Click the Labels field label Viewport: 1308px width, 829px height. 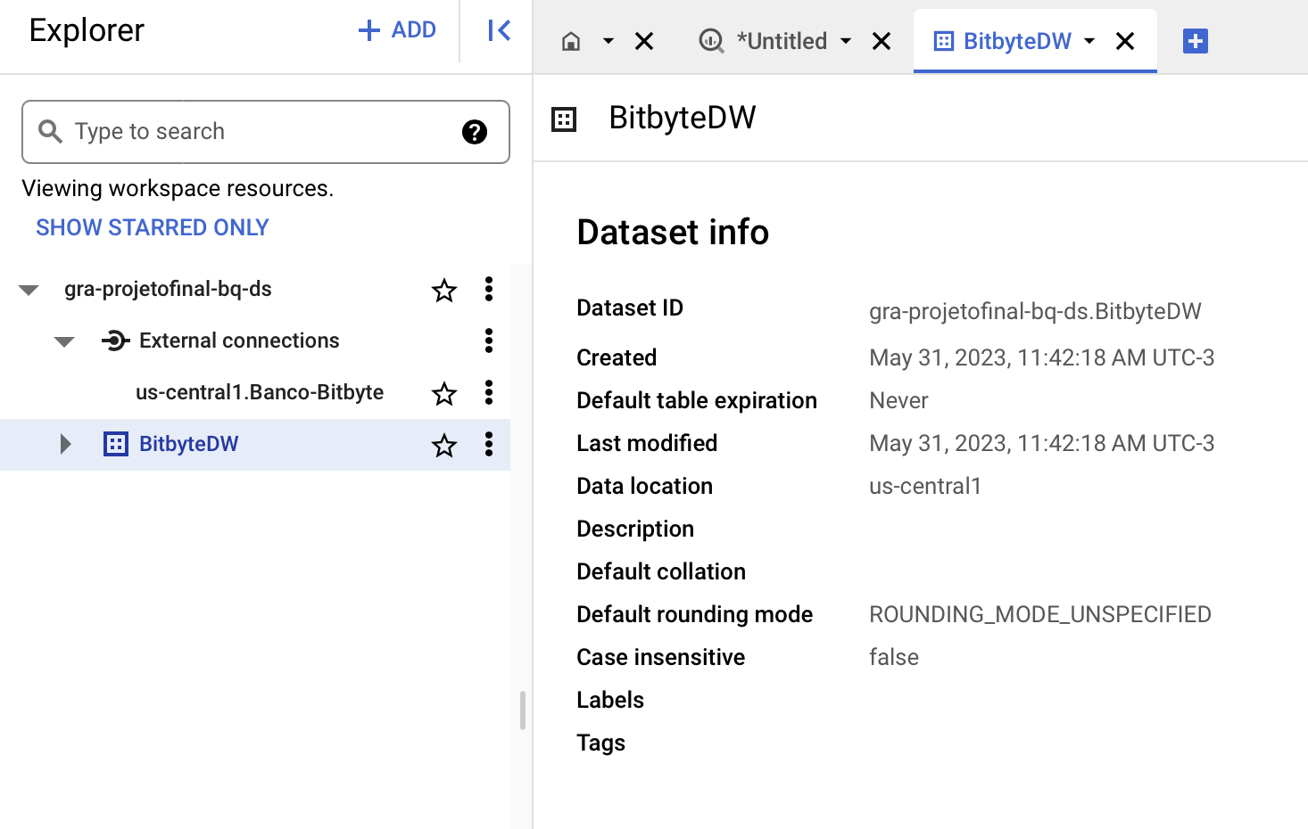[x=610, y=700]
